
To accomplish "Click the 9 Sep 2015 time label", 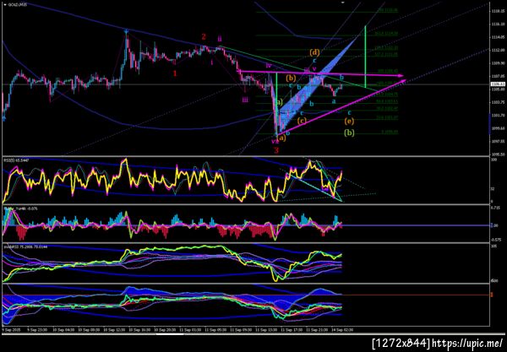I will pyautogui.click(x=11, y=330).
